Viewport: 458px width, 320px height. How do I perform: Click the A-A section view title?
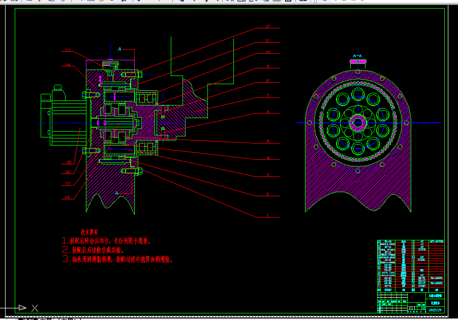point(357,56)
